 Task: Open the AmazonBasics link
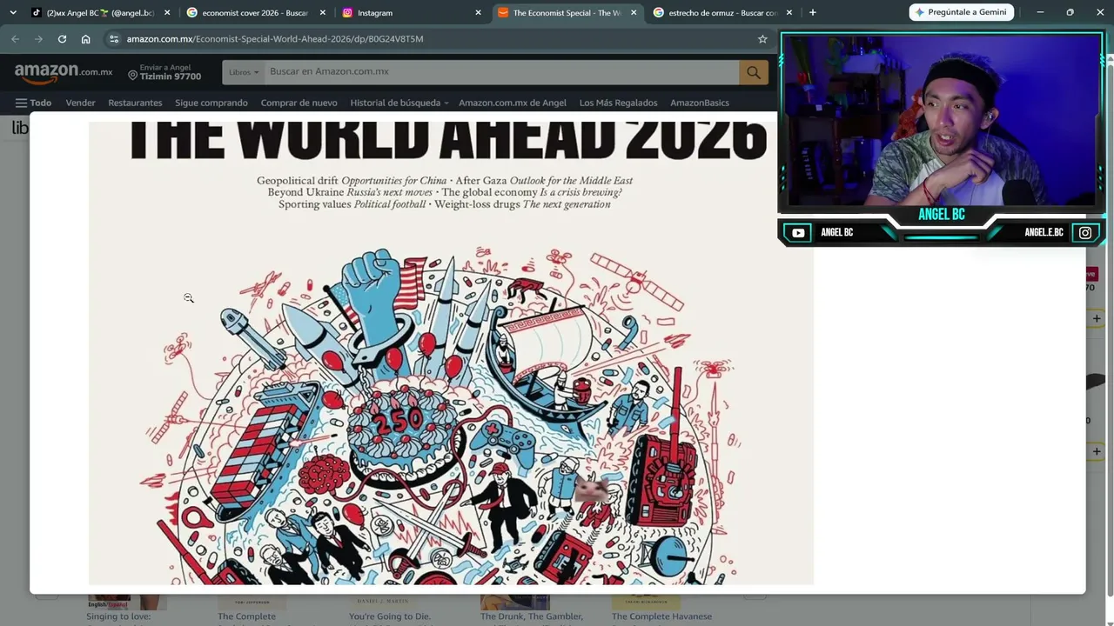[700, 103]
